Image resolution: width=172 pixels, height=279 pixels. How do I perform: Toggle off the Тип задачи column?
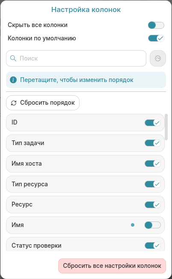click(153, 143)
